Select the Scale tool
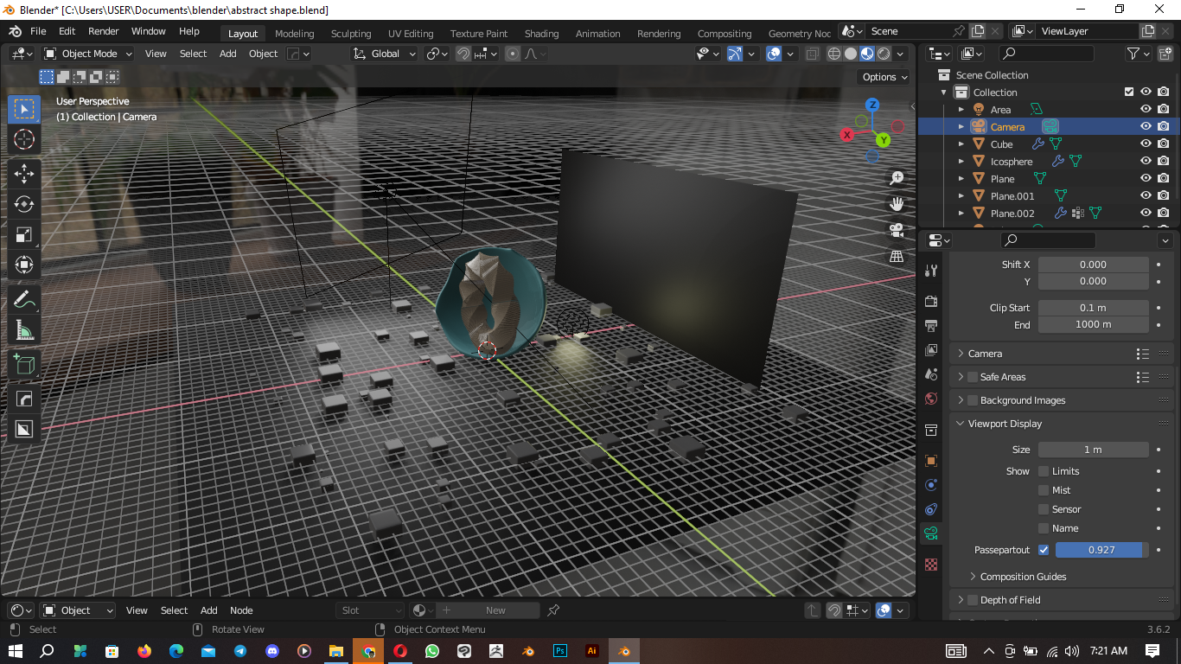The width and height of the screenshot is (1181, 664). (x=24, y=235)
